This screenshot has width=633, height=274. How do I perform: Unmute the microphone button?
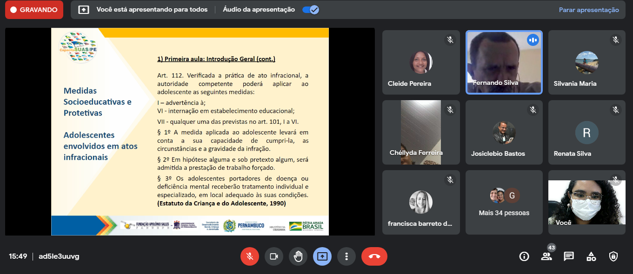click(250, 256)
